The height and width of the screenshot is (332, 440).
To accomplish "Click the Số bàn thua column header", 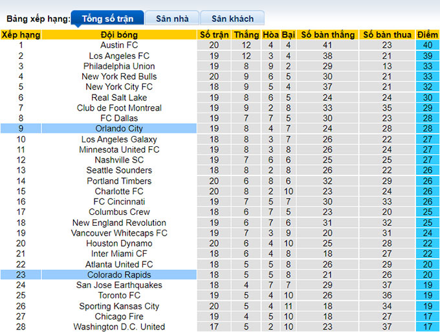I will tap(387, 35).
